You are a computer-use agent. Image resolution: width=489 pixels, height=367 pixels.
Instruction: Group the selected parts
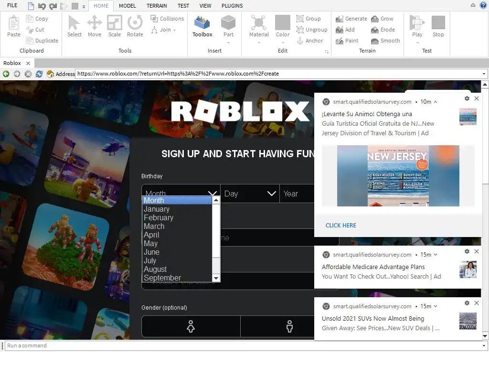pyautogui.click(x=308, y=19)
